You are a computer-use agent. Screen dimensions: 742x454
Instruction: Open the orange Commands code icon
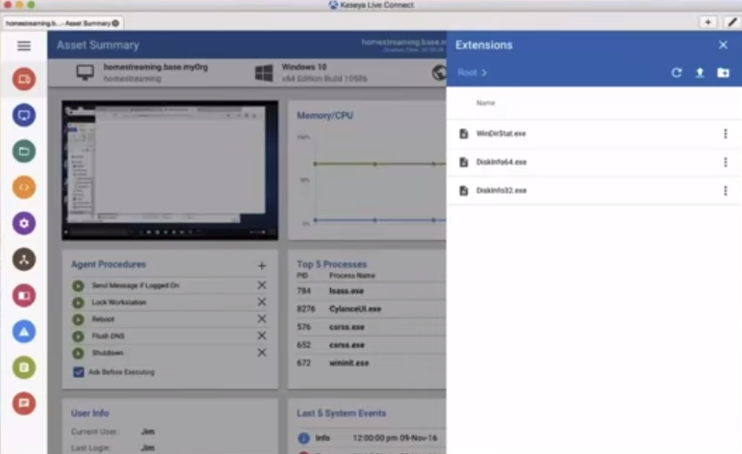[24, 187]
